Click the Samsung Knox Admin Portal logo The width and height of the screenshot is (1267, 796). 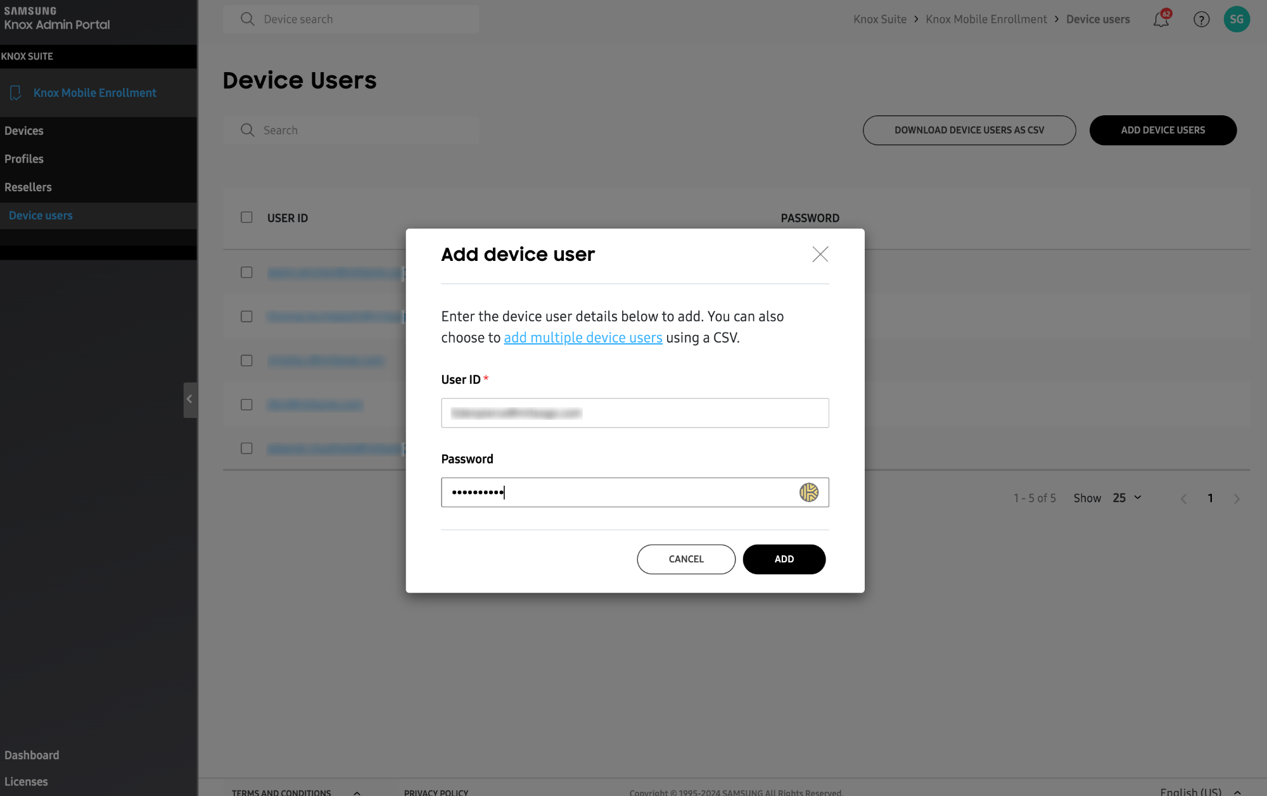(x=57, y=18)
